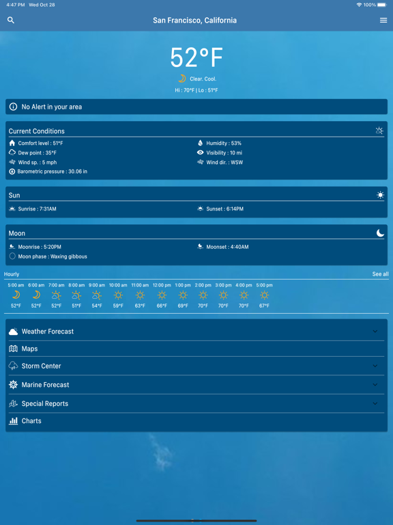Tap the battery indicator in status bar
The height and width of the screenshot is (525, 393).
coord(382,5)
